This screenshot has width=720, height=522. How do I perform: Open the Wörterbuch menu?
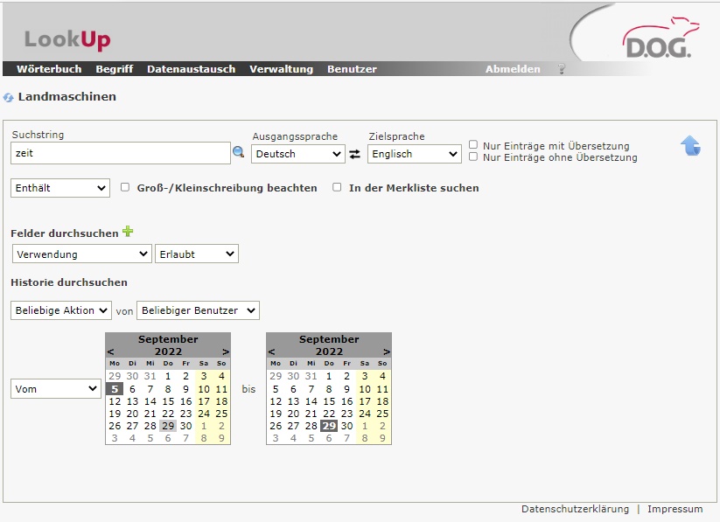click(x=49, y=69)
